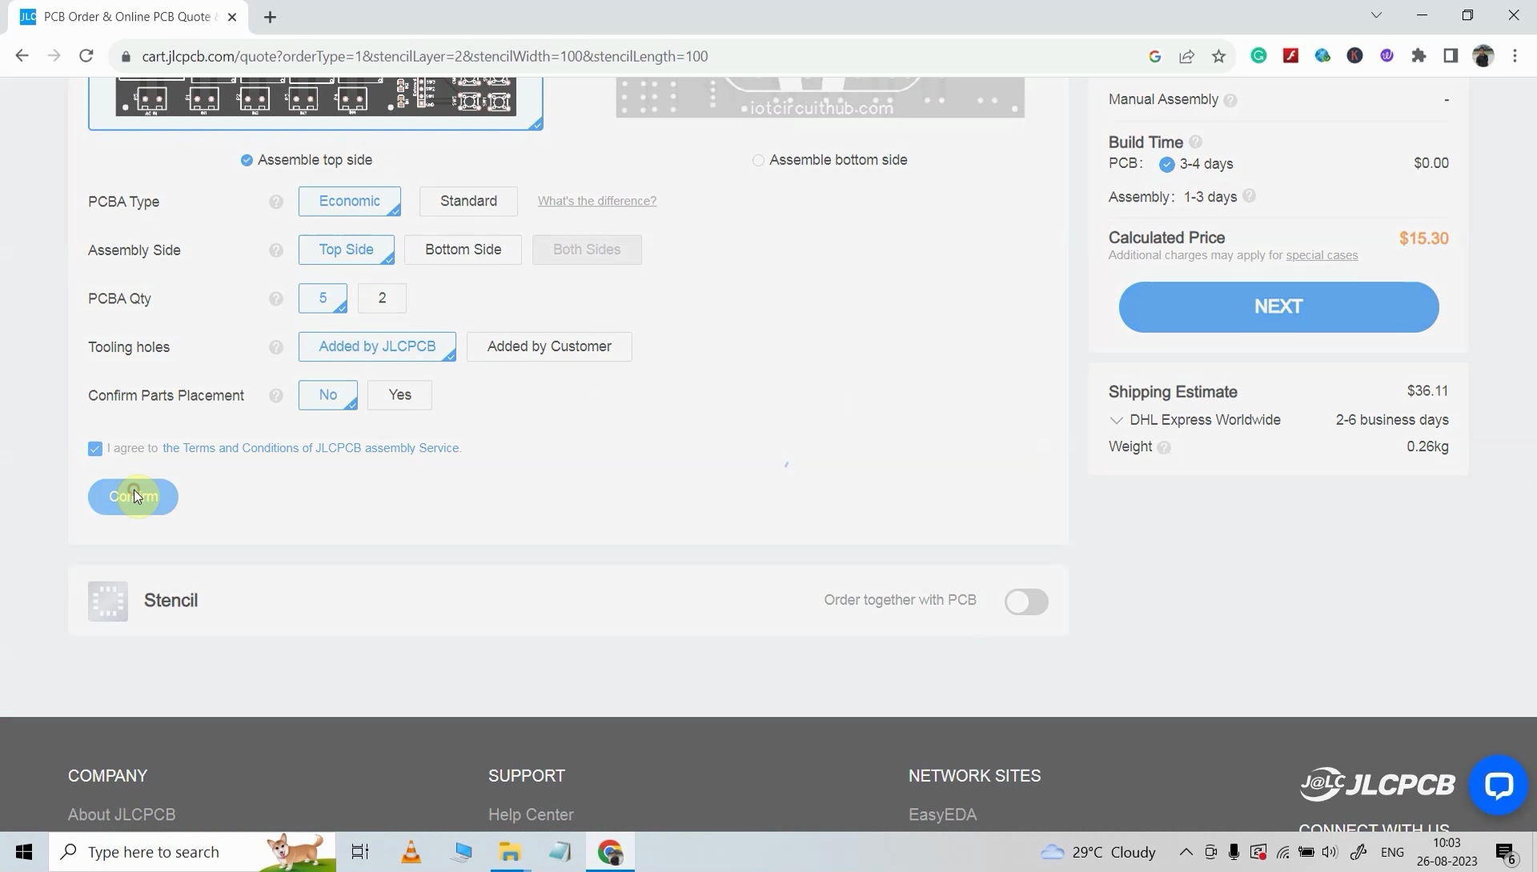Open the Grammarly extension
The width and height of the screenshot is (1537, 872).
1259,55
